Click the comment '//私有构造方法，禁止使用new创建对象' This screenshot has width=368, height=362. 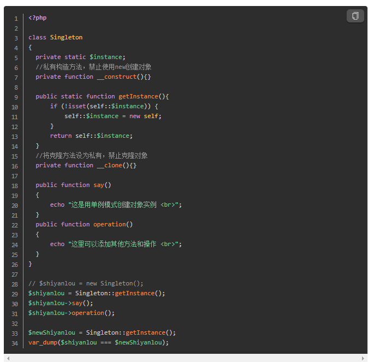[x=93, y=67]
